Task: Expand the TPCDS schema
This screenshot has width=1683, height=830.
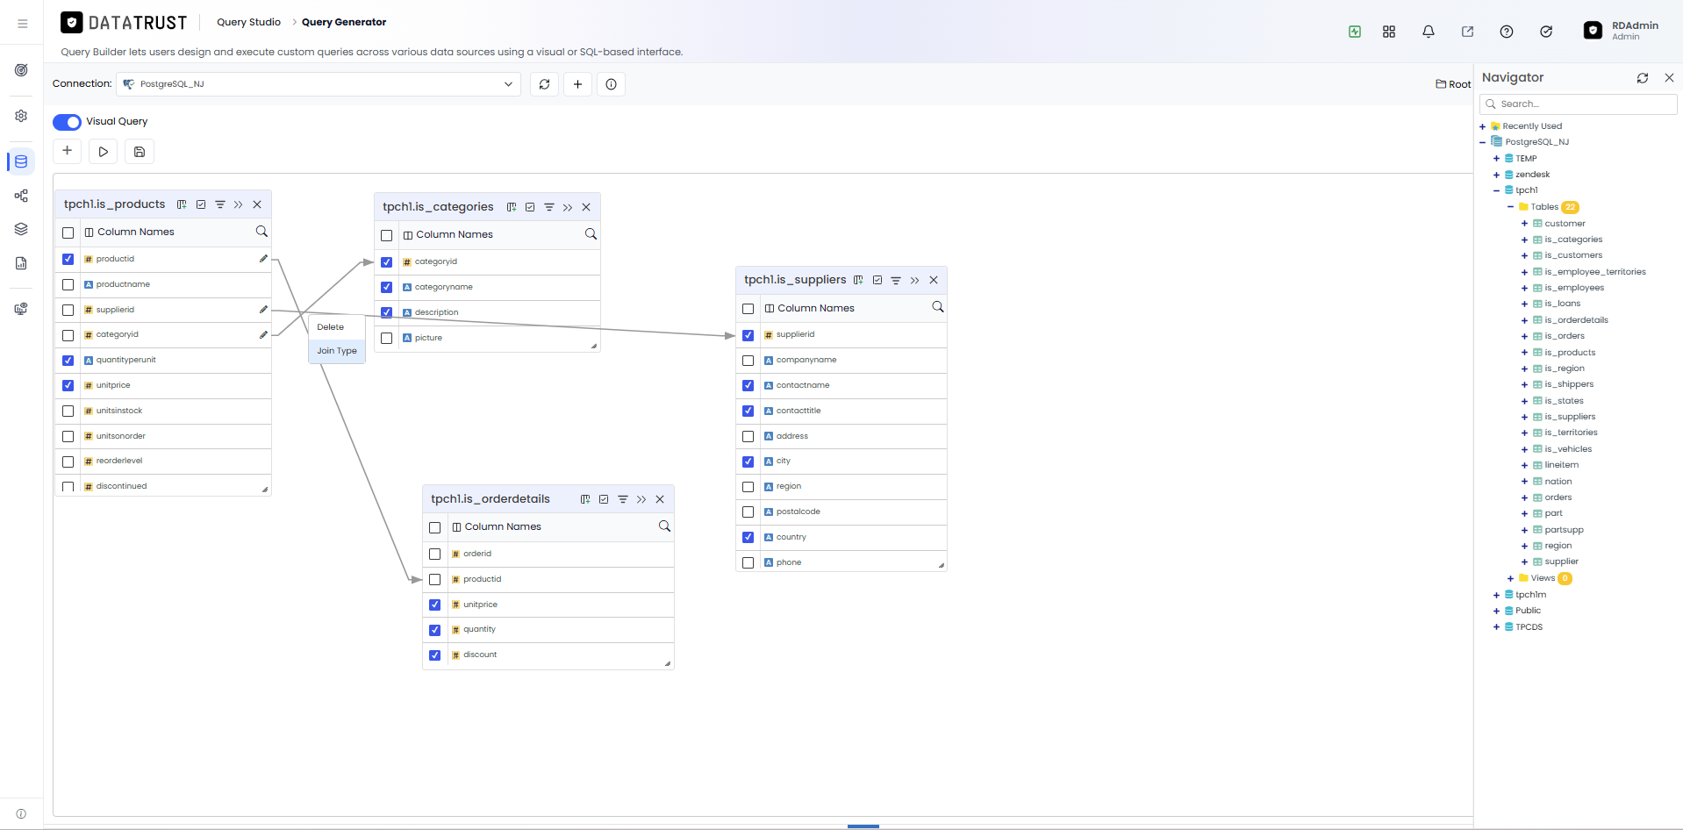Action: (x=1497, y=627)
